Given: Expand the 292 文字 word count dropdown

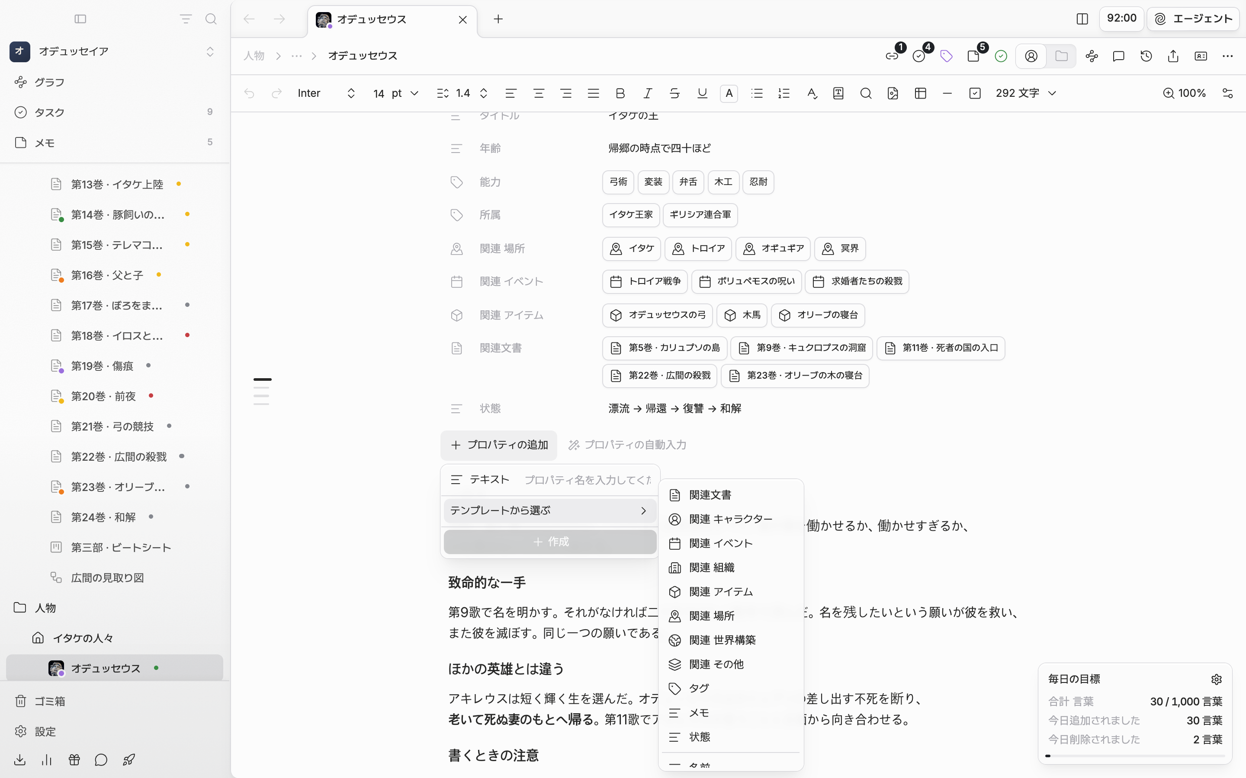Looking at the screenshot, I should click(1026, 93).
